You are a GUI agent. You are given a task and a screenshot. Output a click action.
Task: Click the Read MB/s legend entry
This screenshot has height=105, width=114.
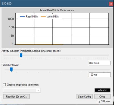29,17
